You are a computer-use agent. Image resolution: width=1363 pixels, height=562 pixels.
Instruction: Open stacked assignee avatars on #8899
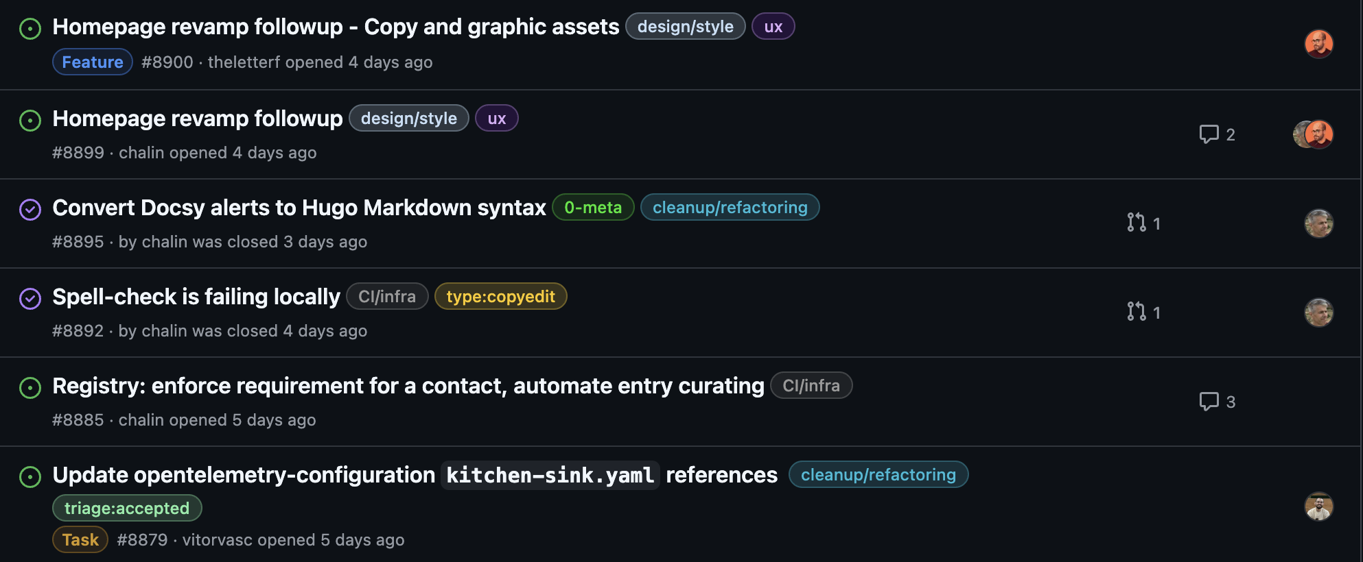(x=1312, y=134)
